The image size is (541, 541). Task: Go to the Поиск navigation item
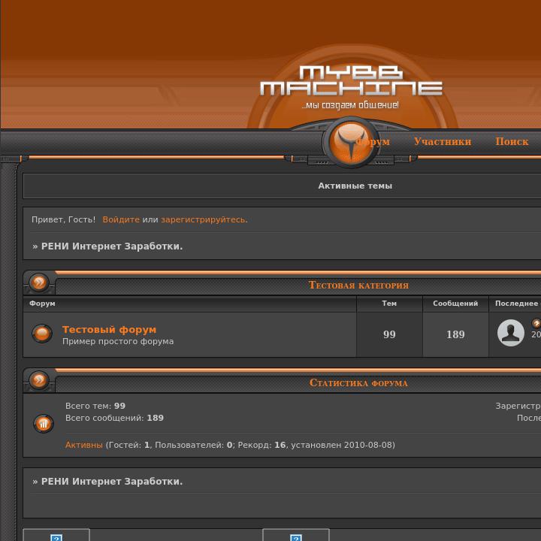click(x=512, y=141)
